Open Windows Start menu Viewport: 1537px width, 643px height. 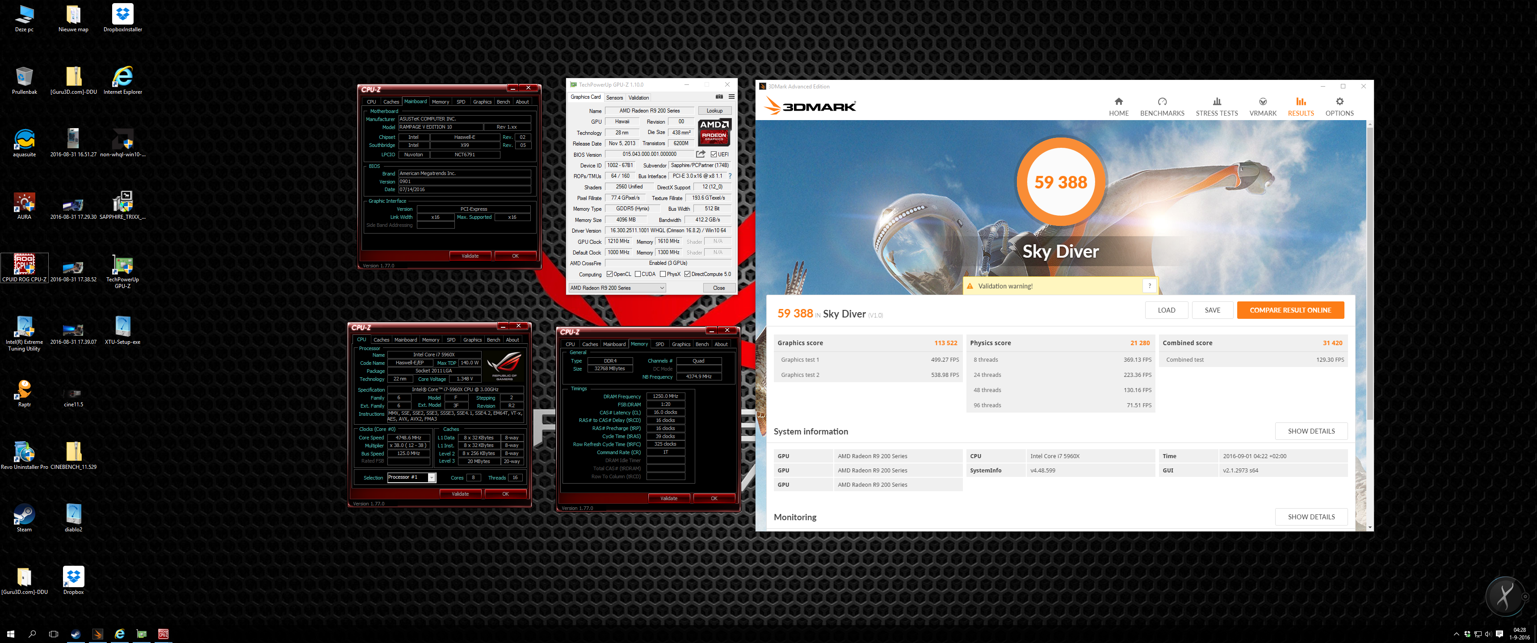coord(10,634)
